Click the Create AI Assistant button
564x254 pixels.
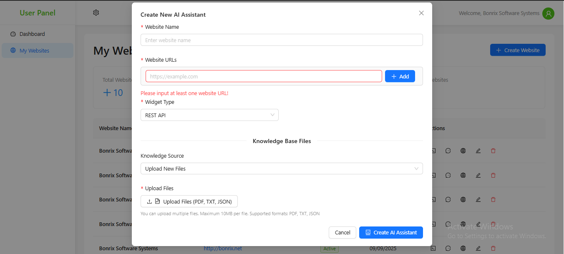point(390,232)
